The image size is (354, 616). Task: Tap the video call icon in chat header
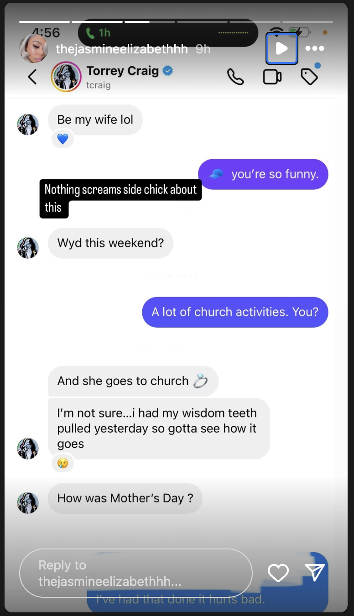pyautogui.click(x=272, y=77)
